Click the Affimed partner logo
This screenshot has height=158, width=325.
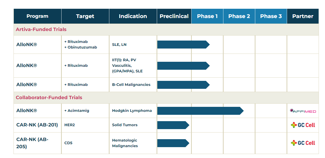[x=303, y=111]
